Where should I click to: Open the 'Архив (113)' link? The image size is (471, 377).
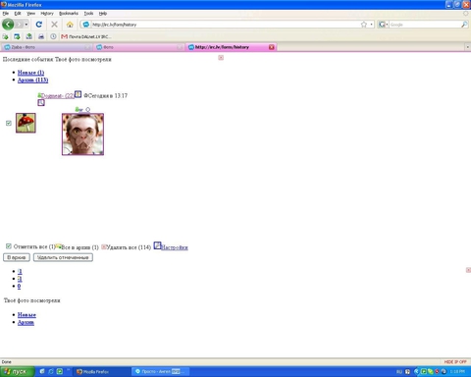(32, 80)
